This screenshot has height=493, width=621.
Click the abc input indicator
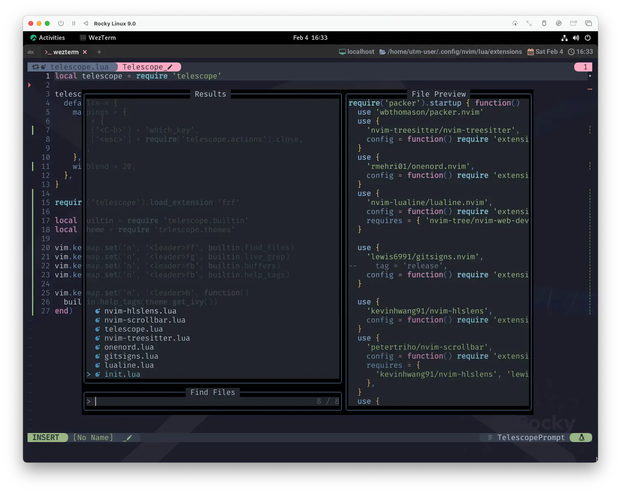tap(31, 52)
